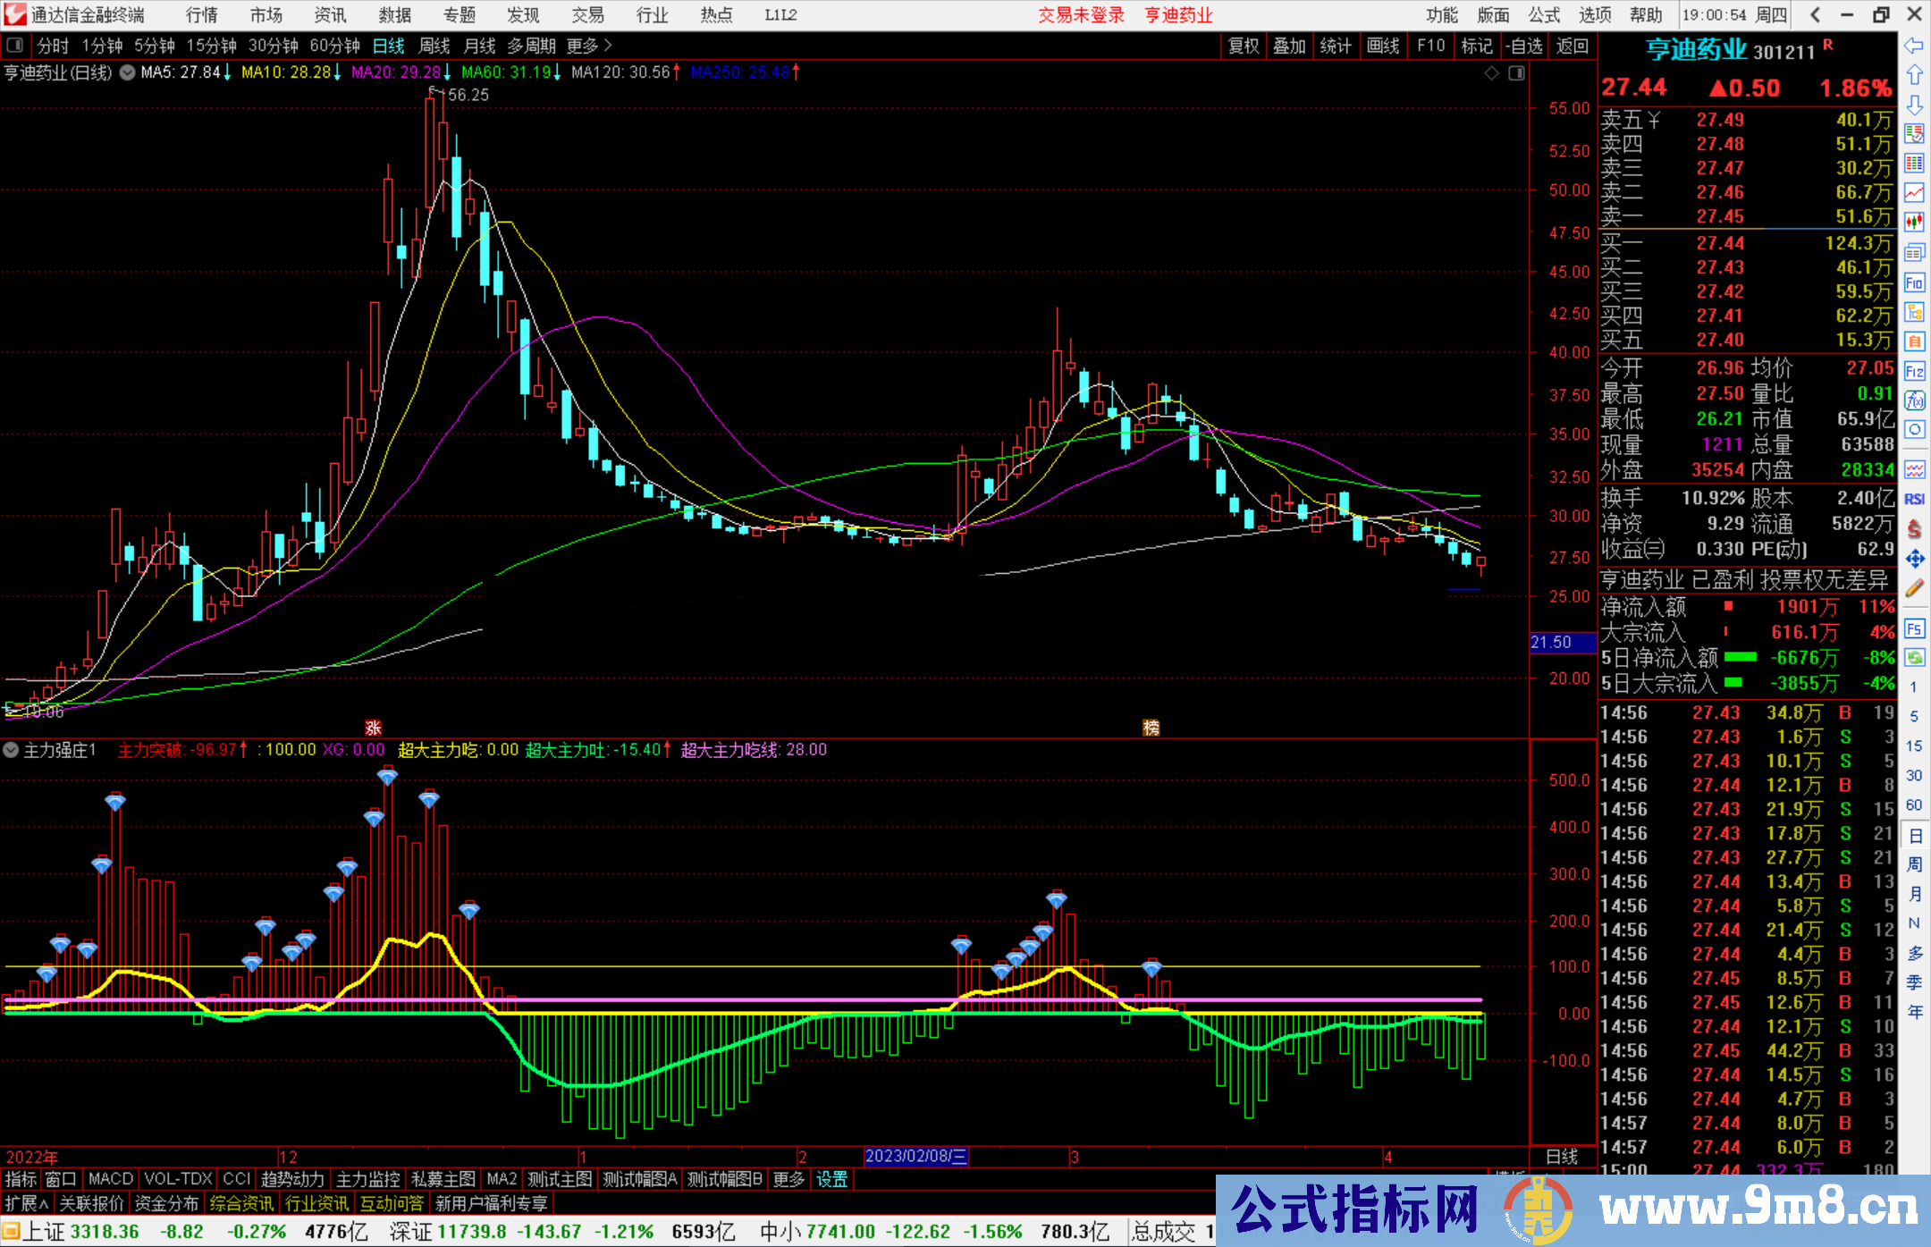The image size is (1931, 1247).
Task: Click the red trend line chart icon
Action: pyautogui.click(x=1914, y=192)
